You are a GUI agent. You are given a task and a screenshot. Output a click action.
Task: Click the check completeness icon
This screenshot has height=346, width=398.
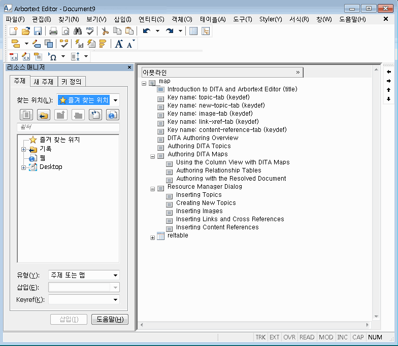click(64, 44)
